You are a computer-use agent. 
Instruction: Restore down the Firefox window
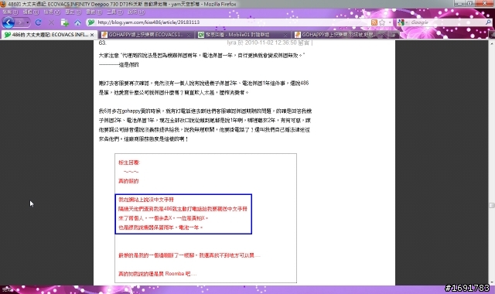[x=469, y=3]
